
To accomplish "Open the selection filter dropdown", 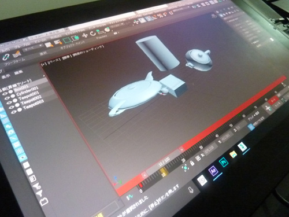I will 32,48.
